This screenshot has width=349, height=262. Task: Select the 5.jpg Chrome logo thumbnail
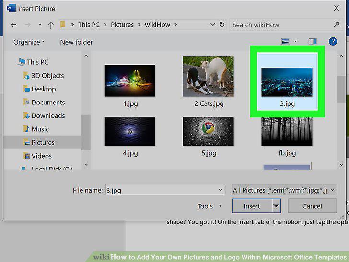[x=209, y=131]
